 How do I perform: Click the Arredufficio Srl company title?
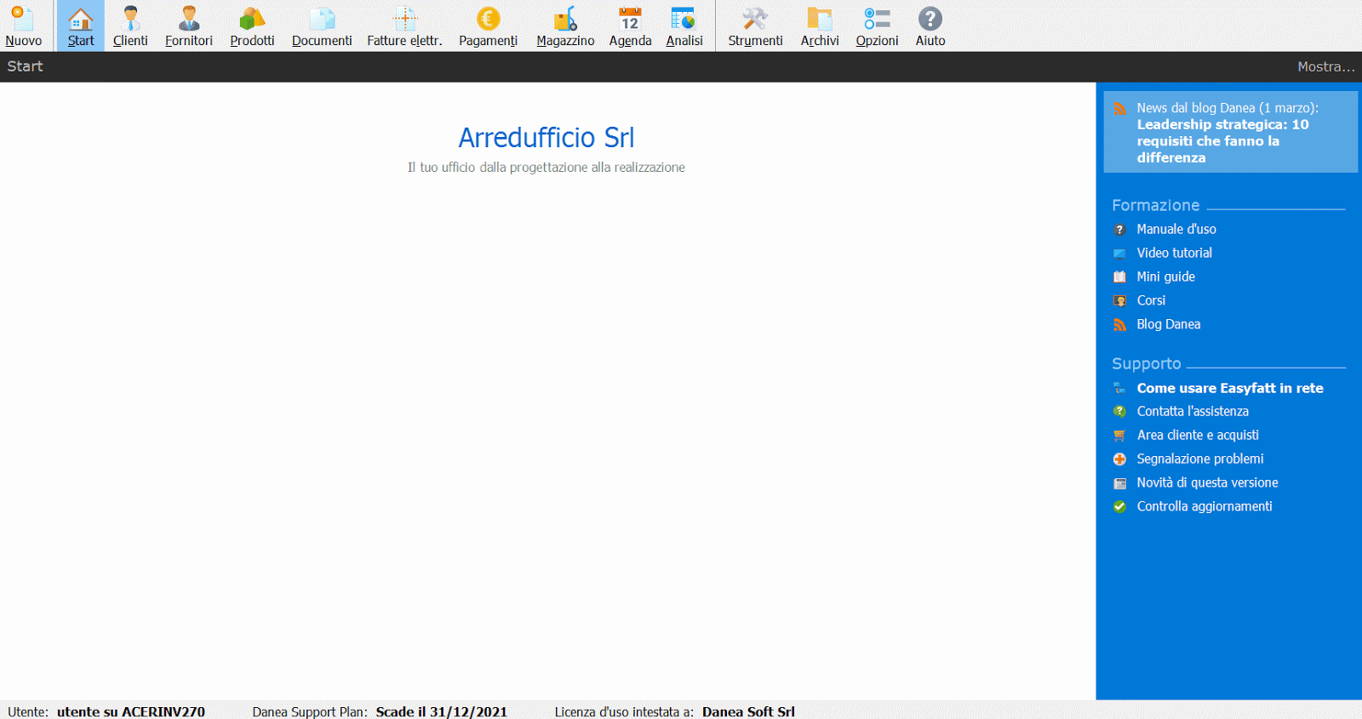pyautogui.click(x=547, y=138)
